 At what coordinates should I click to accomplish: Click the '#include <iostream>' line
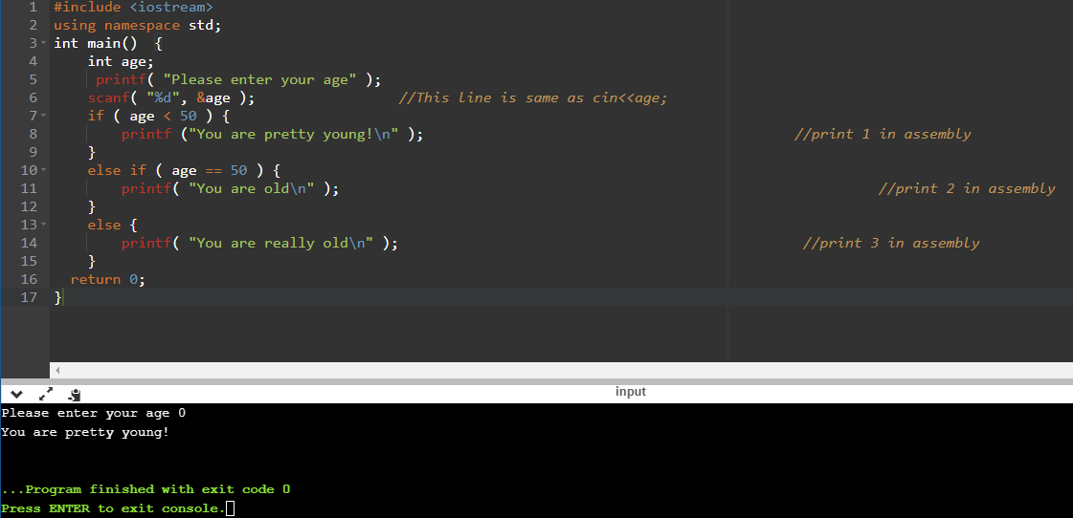click(x=133, y=8)
